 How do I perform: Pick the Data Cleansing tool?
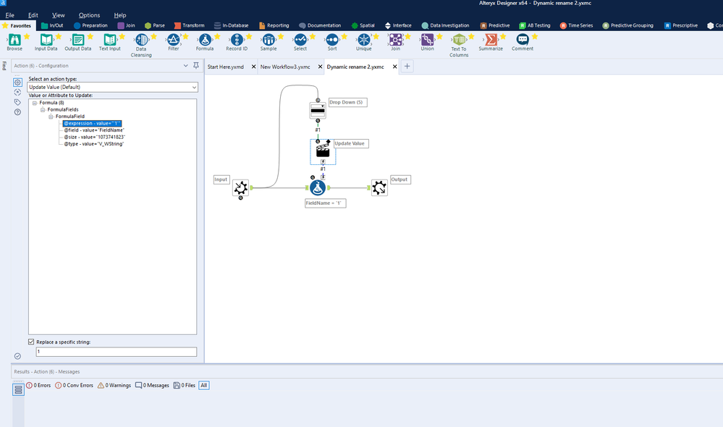(x=142, y=40)
